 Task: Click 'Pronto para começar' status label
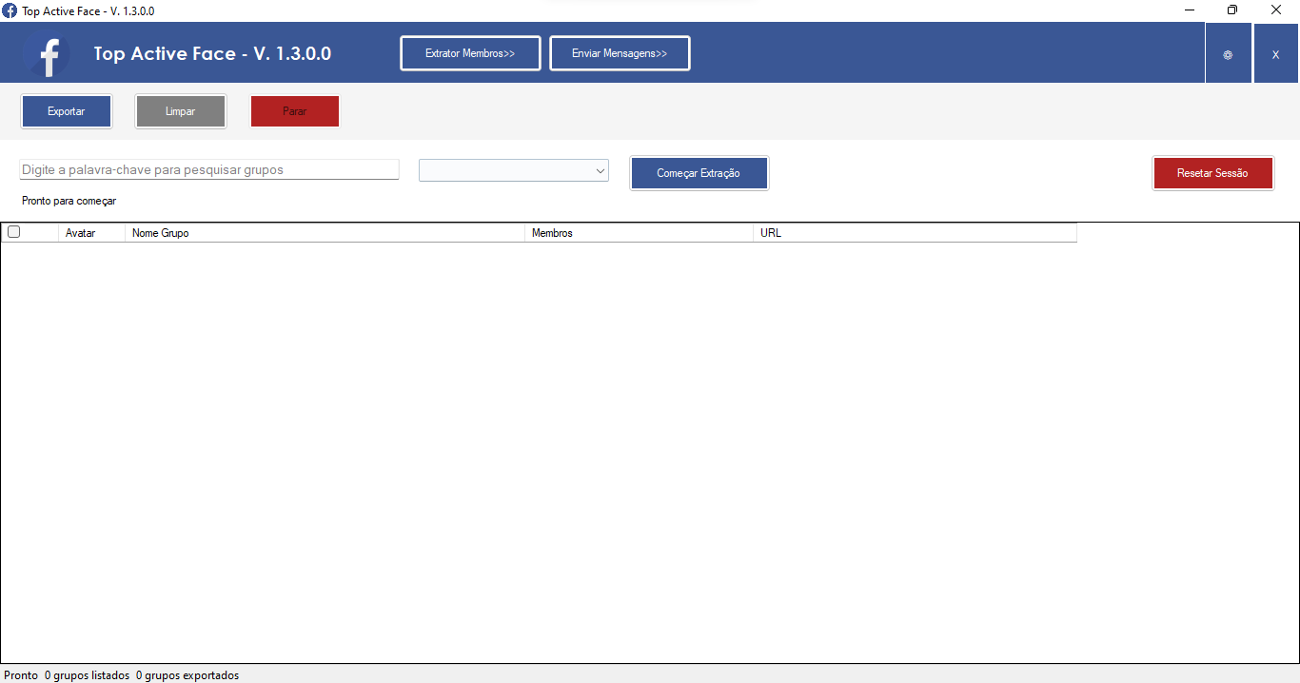[x=69, y=201]
